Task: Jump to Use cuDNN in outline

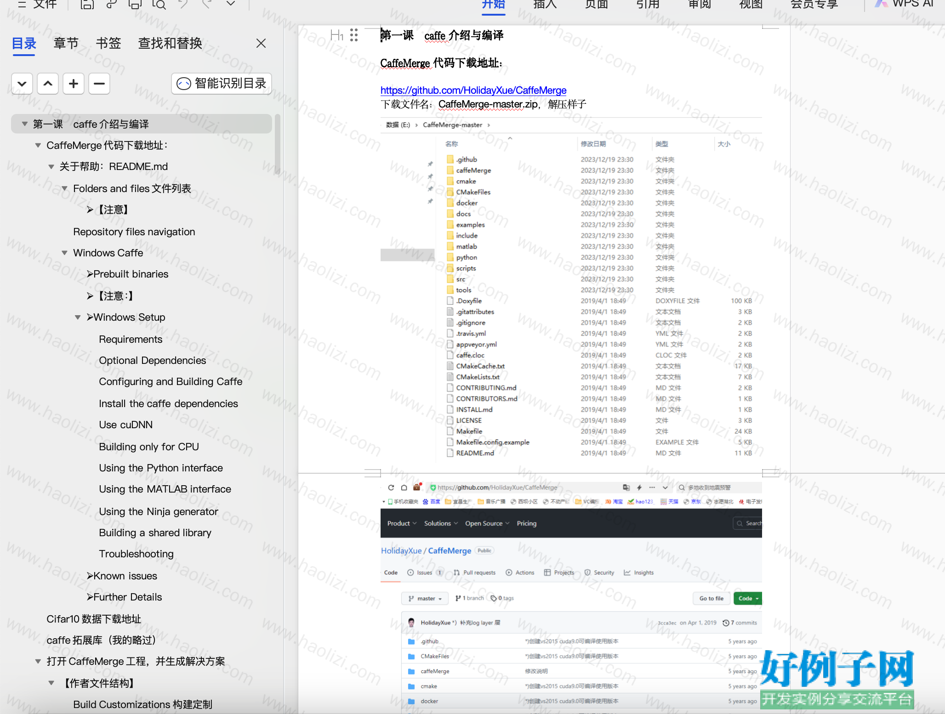Action: [126, 425]
